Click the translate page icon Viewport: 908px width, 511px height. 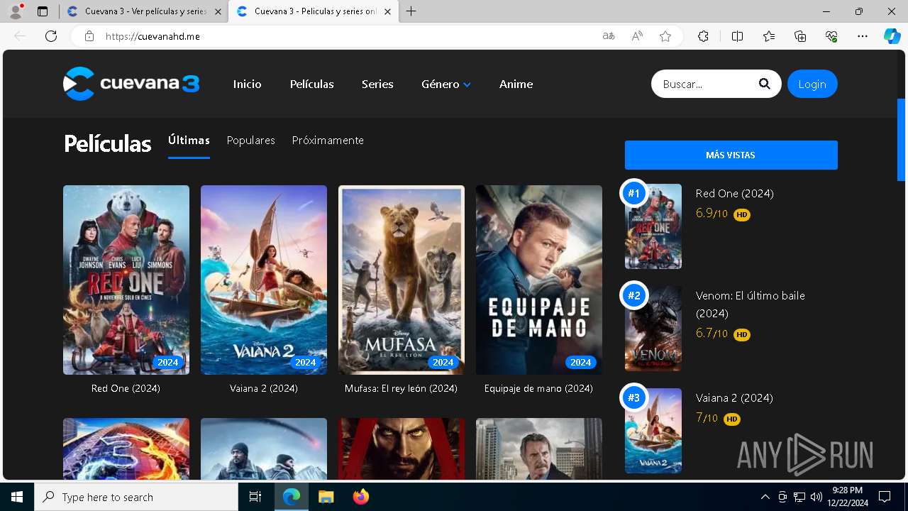[609, 36]
